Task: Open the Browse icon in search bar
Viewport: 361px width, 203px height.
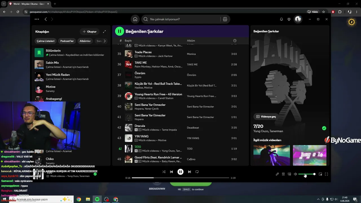Action: pos(225,19)
